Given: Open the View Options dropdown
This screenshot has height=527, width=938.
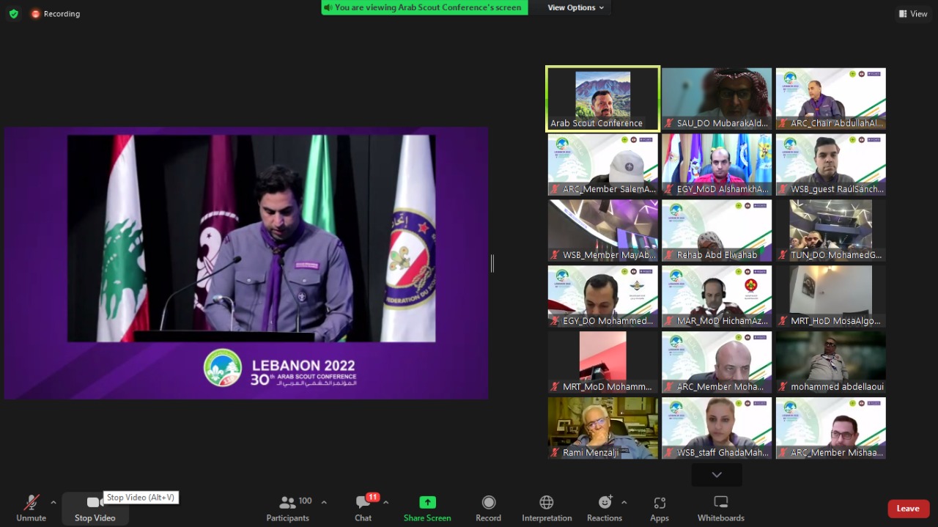Looking at the screenshot, I should click(x=576, y=7).
